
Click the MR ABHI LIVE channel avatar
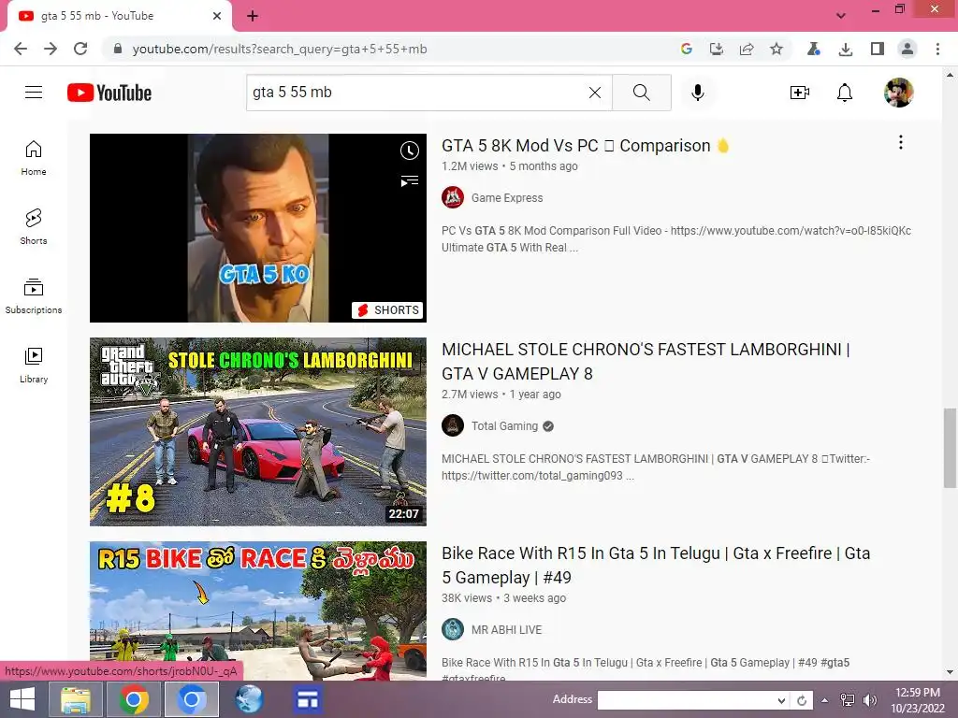point(453,629)
